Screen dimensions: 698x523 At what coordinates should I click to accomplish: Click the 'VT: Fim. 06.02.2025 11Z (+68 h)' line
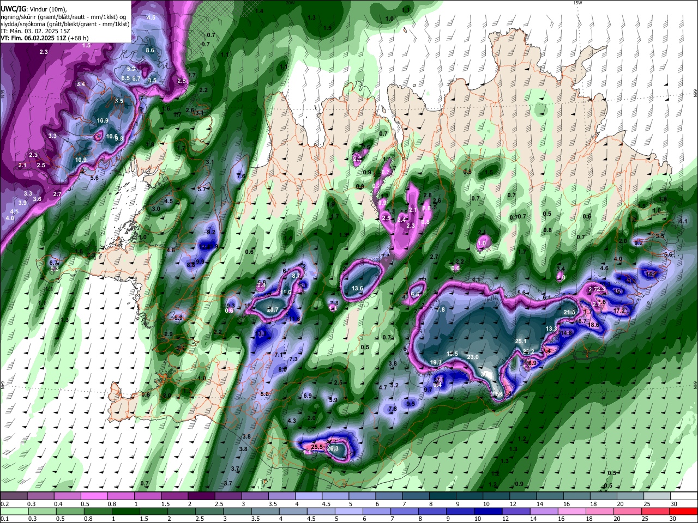45,38
